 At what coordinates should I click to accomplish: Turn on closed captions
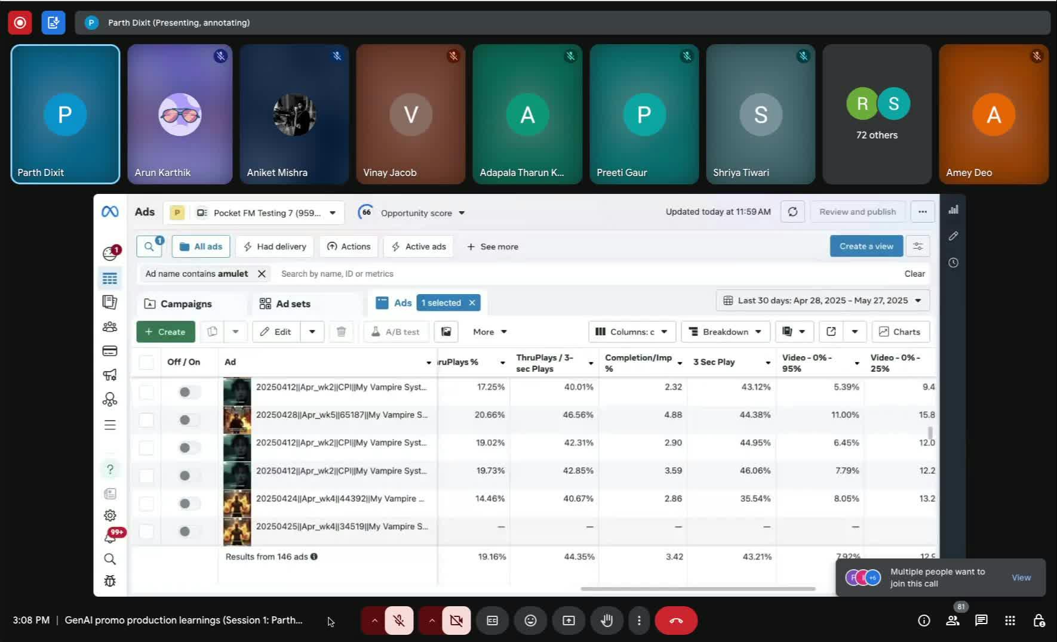pyautogui.click(x=492, y=621)
